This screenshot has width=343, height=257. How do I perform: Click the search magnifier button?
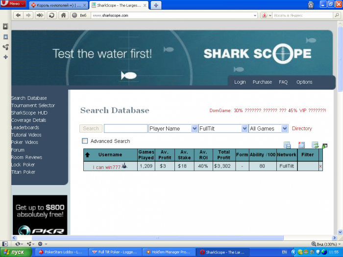click(337, 15)
